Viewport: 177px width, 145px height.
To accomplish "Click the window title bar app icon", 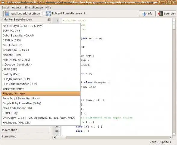I will [x=3, y=2].
